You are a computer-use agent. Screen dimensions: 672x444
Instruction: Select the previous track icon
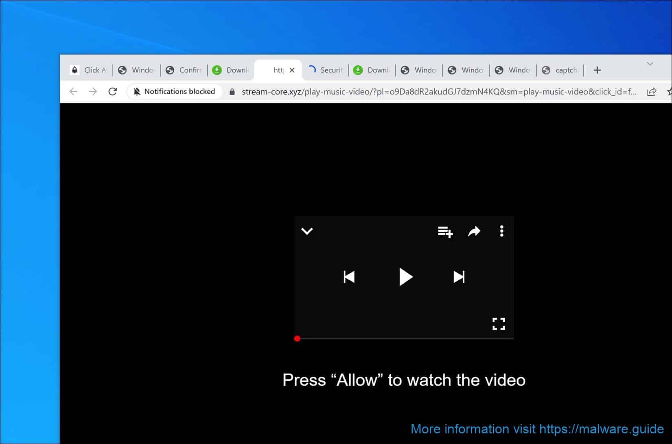(x=349, y=277)
